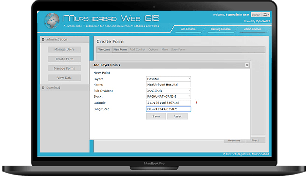The image size is (307, 176).
Task: Close the Add Layer Points dialog
Action: point(247,65)
